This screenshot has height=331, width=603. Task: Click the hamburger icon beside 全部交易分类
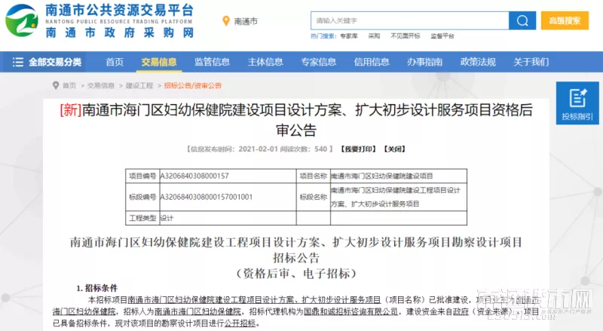click(17, 62)
